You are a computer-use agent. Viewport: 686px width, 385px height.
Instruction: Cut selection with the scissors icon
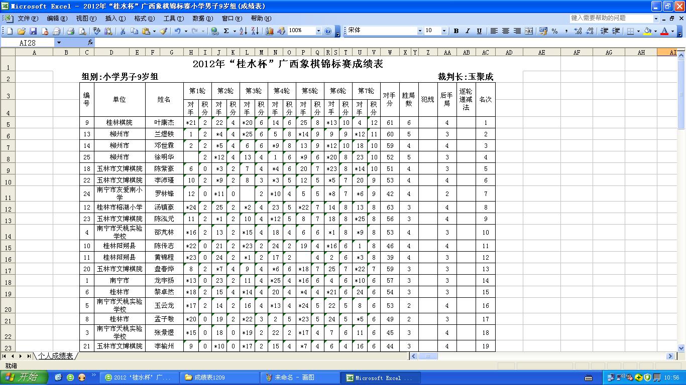tap(123, 31)
